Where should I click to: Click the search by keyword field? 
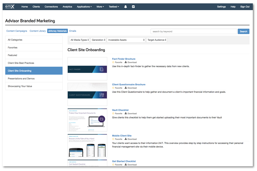point(194,31)
